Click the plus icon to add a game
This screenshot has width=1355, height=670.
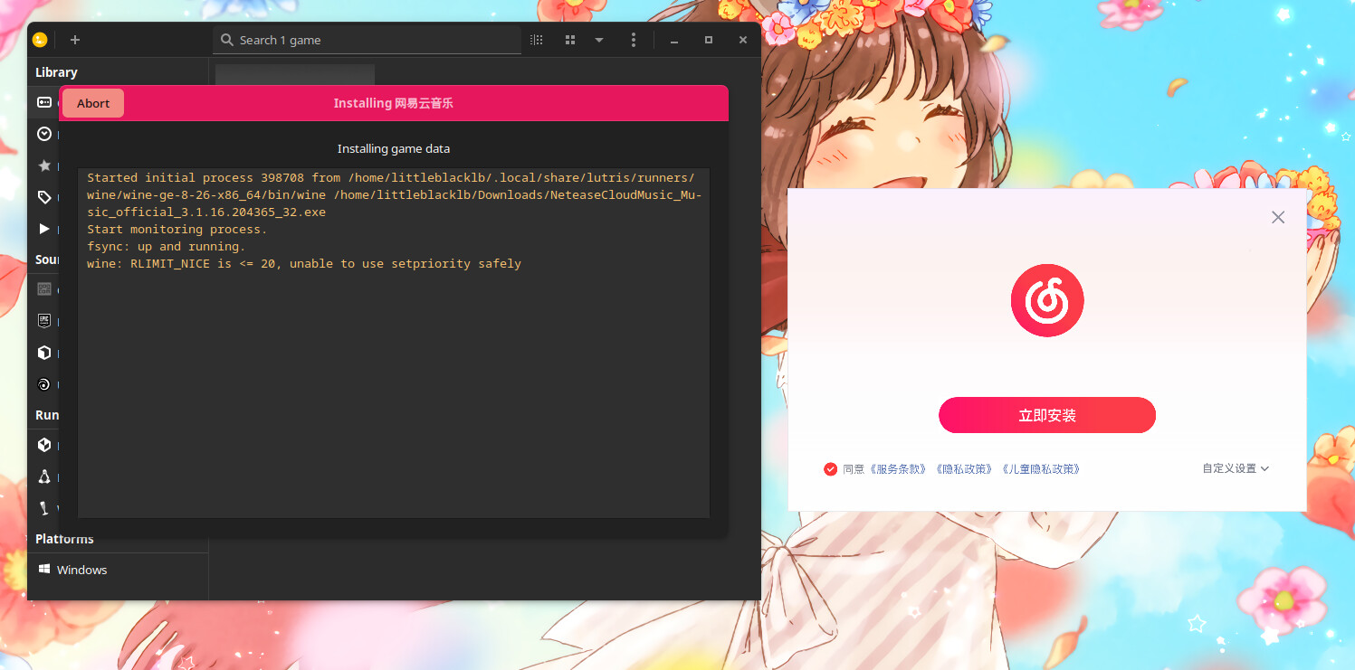coord(75,40)
